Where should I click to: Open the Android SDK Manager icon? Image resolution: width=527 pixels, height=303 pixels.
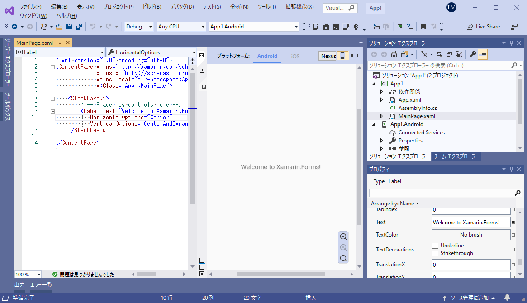click(x=326, y=27)
